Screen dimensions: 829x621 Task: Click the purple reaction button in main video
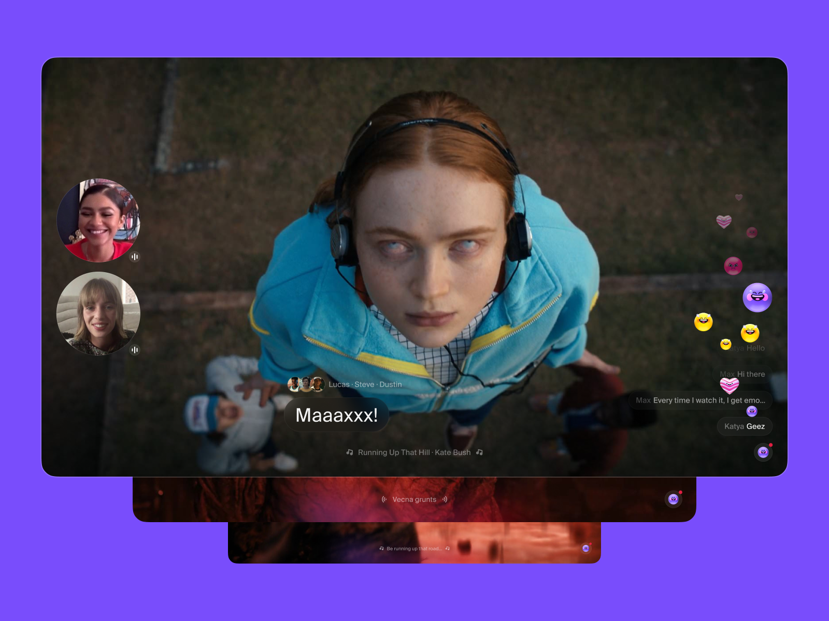pos(763,452)
